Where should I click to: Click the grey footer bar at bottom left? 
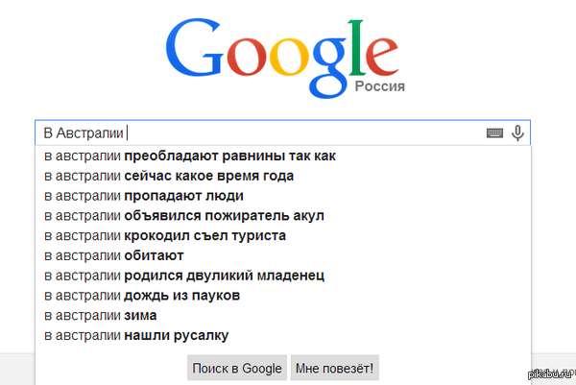click(16, 370)
